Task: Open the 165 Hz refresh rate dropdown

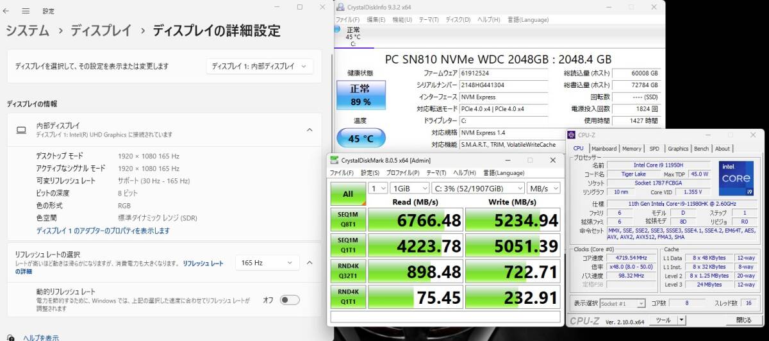Action: coord(267,262)
